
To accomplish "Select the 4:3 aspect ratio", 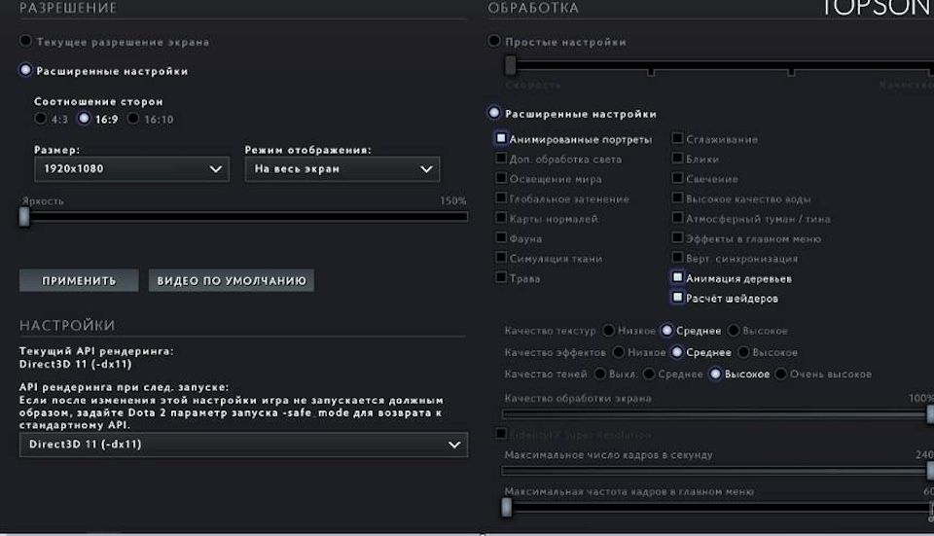I will click(41, 119).
